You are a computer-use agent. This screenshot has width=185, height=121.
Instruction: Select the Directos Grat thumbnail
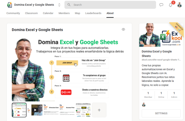point(51,110)
